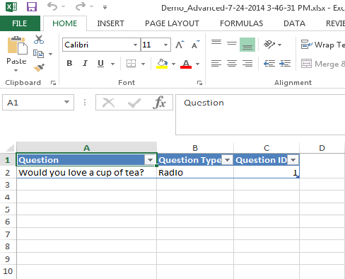The image size is (345, 279).
Task: Switch to the DATA tab
Action: (294, 23)
